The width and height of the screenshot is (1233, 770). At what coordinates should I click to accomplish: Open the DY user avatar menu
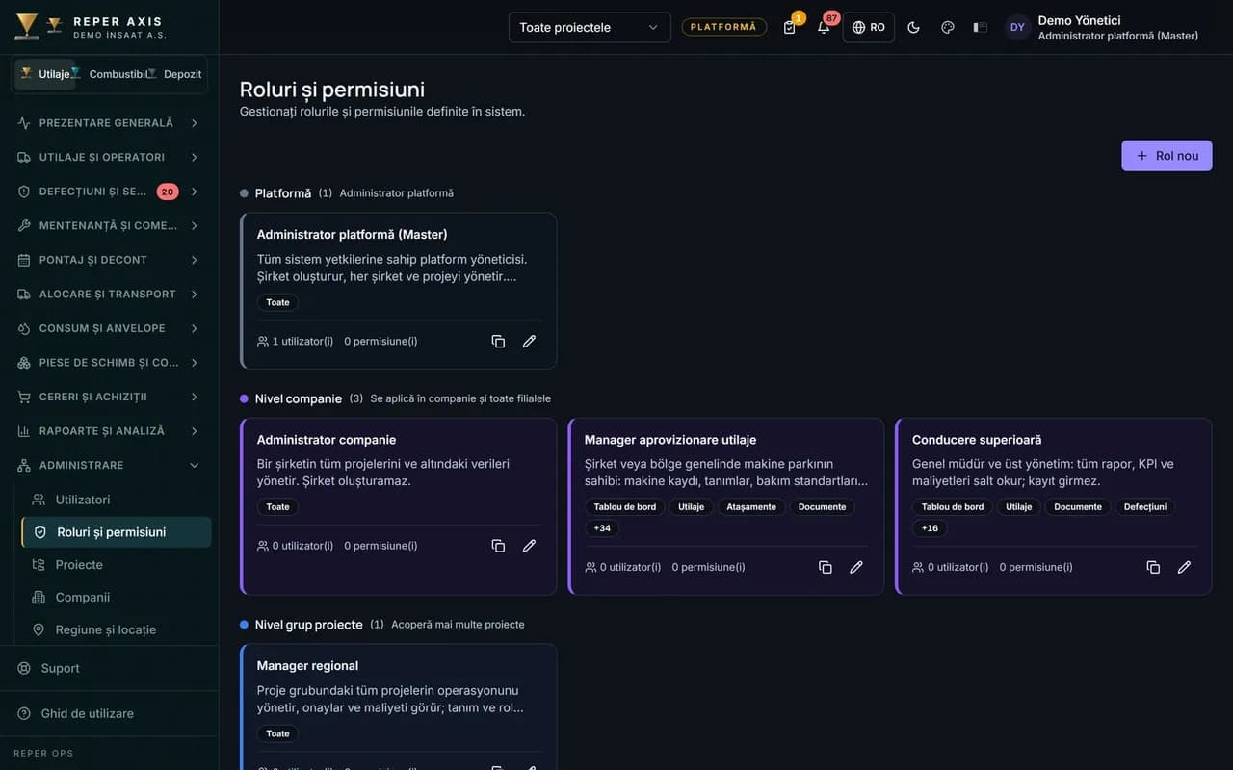point(1017,27)
